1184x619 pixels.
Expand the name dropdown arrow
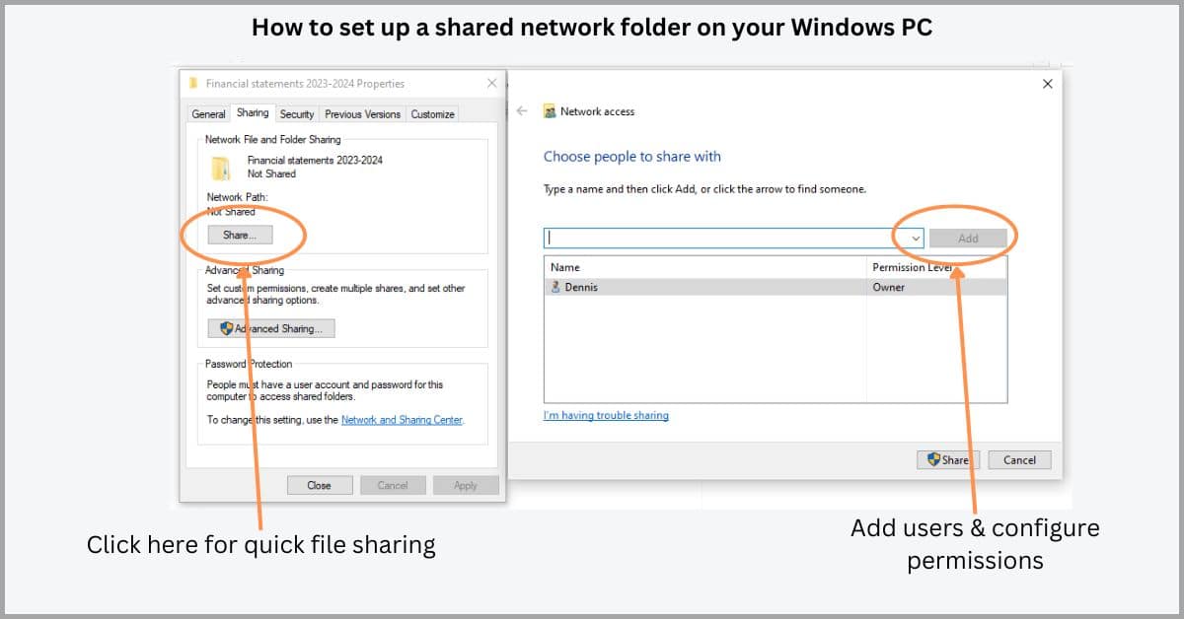click(915, 238)
